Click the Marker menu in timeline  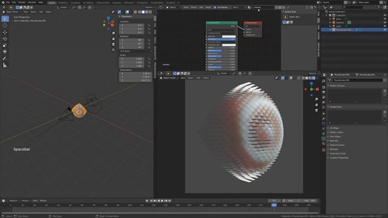(43, 201)
